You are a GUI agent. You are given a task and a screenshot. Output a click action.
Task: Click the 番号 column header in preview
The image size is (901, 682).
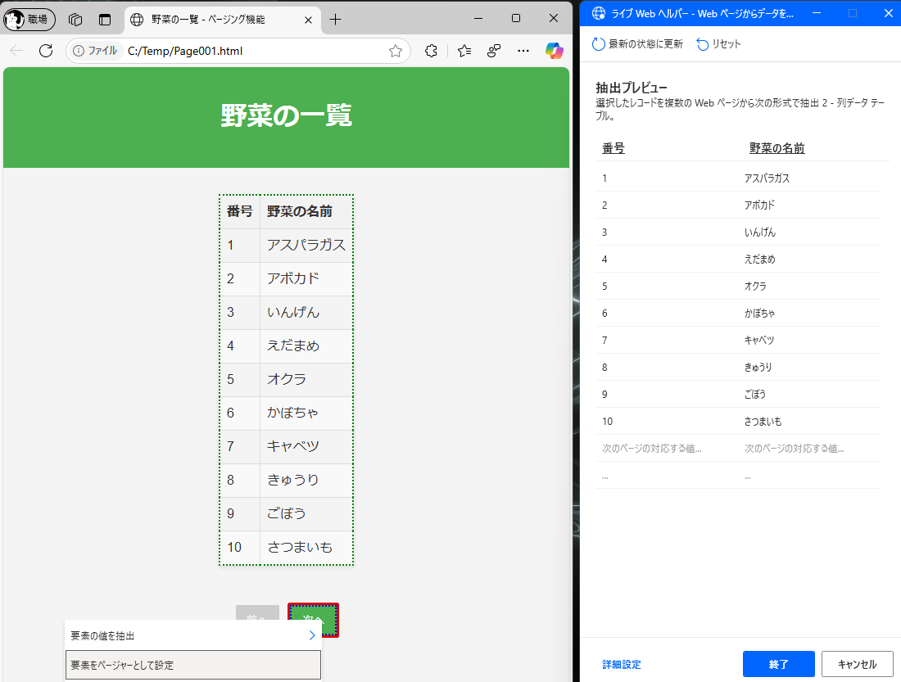pyautogui.click(x=613, y=148)
